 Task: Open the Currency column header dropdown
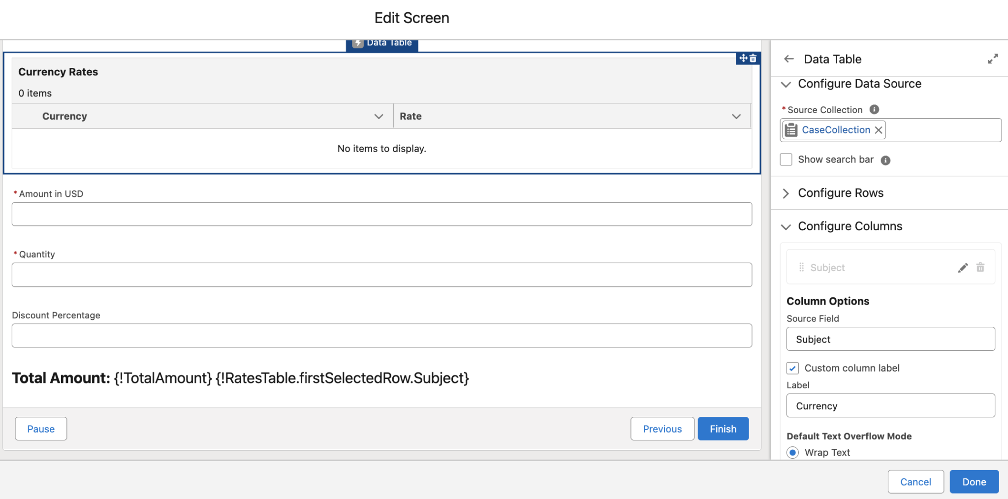pos(378,116)
